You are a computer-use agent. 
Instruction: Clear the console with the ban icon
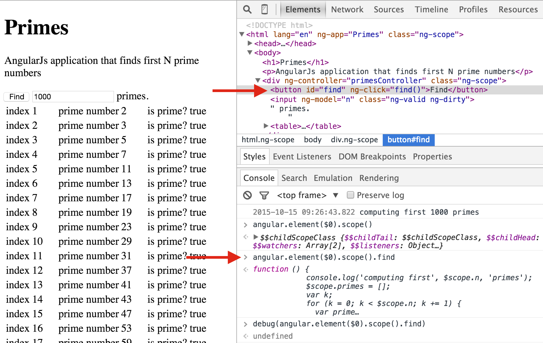247,195
